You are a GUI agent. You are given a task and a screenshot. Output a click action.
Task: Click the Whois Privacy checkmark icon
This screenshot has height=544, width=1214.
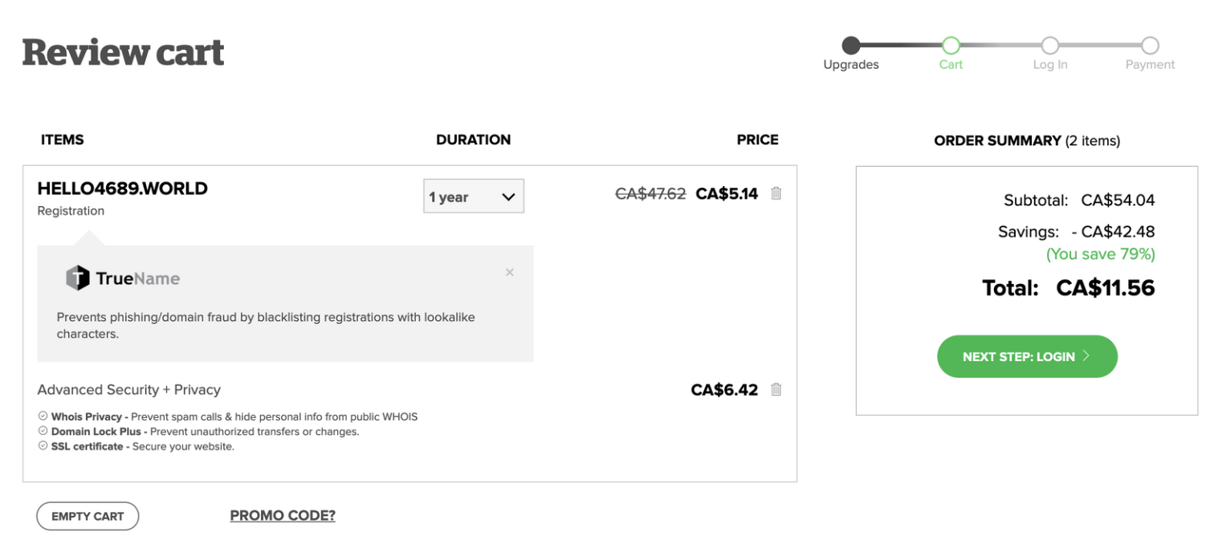(x=43, y=416)
